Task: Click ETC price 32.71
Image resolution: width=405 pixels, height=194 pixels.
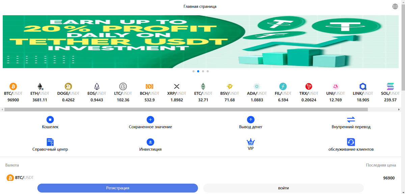Action: tap(203, 100)
